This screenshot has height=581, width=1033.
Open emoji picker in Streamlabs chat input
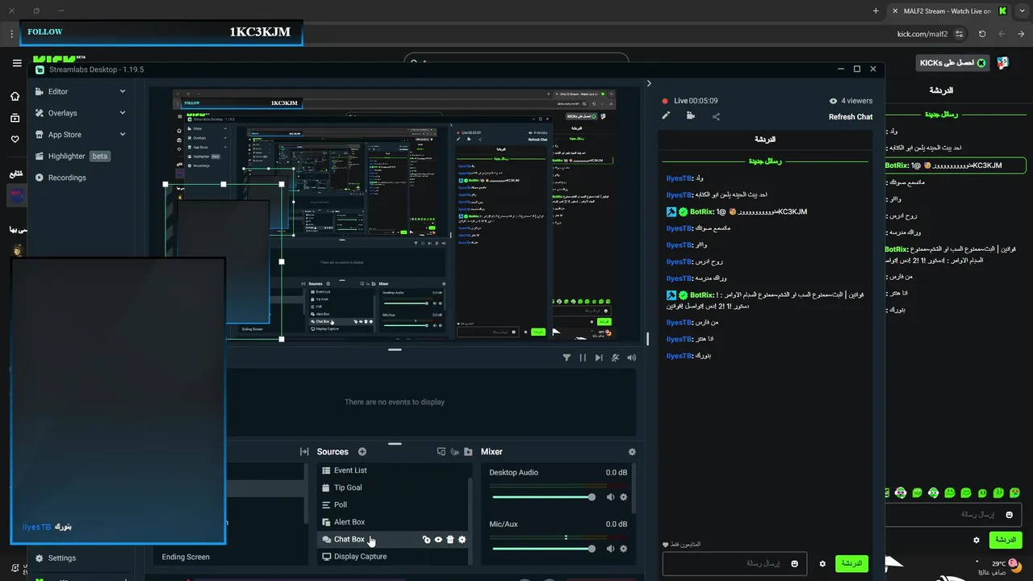tap(795, 564)
